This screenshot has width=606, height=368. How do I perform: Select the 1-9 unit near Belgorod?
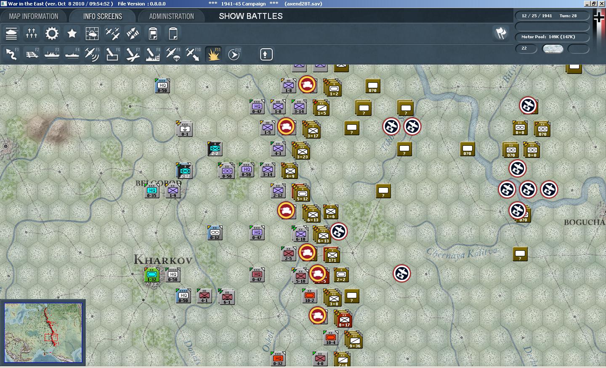click(173, 191)
